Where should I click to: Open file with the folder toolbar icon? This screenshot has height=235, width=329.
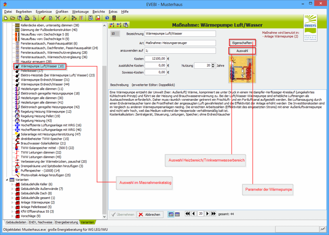(x=13, y=18)
